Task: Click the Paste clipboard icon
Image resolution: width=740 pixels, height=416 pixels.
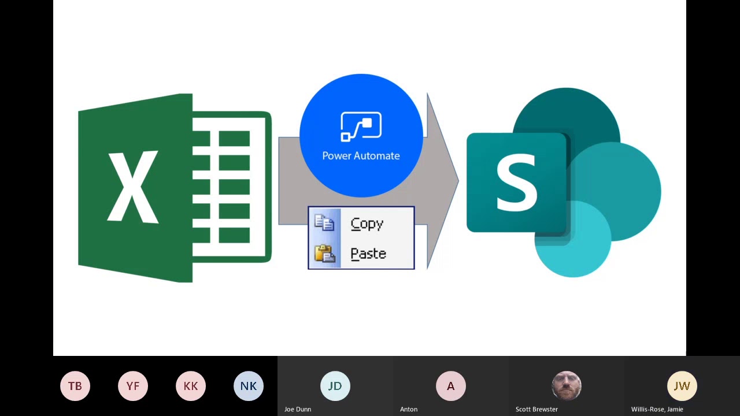Action: click(324, 254)
